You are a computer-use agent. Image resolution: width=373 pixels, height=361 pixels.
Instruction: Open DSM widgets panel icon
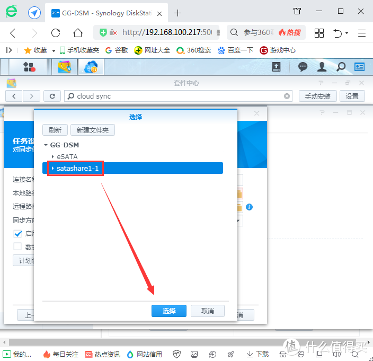pyautogui.click(x=359, y=67)
